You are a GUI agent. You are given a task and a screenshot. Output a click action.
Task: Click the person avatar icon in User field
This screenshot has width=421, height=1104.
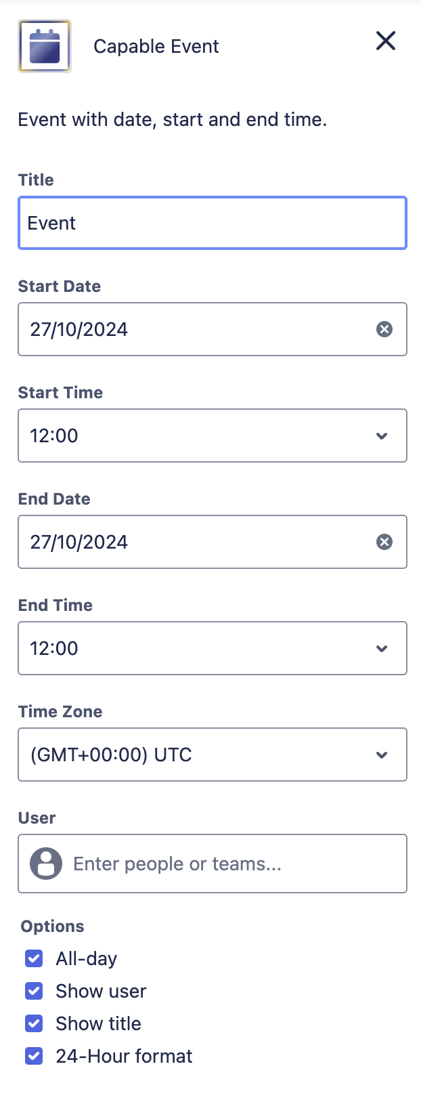46,864
